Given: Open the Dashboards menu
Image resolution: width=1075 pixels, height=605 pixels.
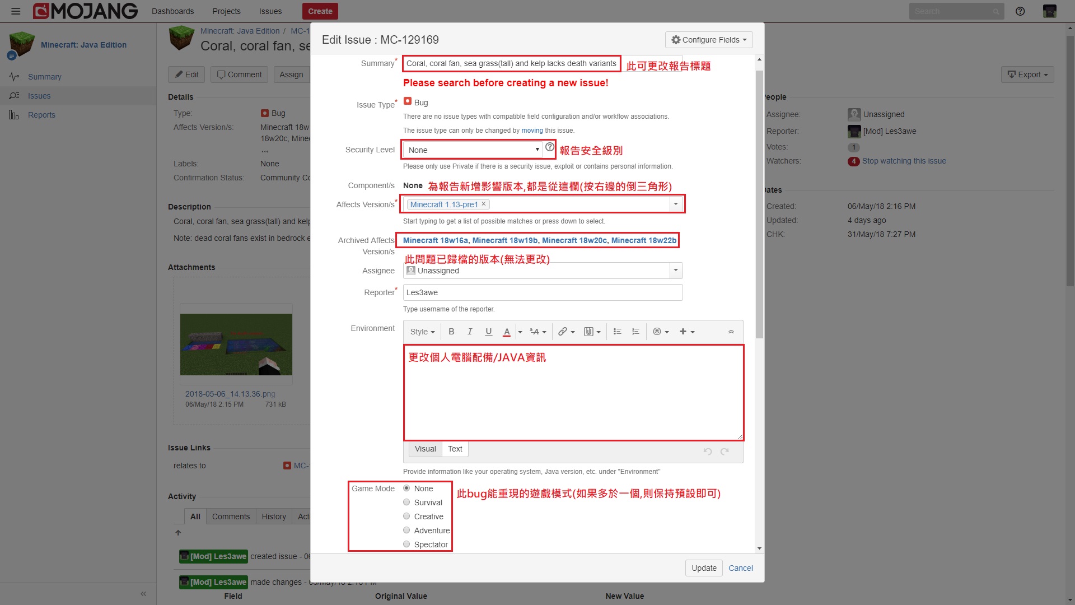Looking at the screenshot, I should (x=172, y=11).
